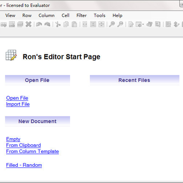Click the zoom in magnifier icon

(112, 24)
